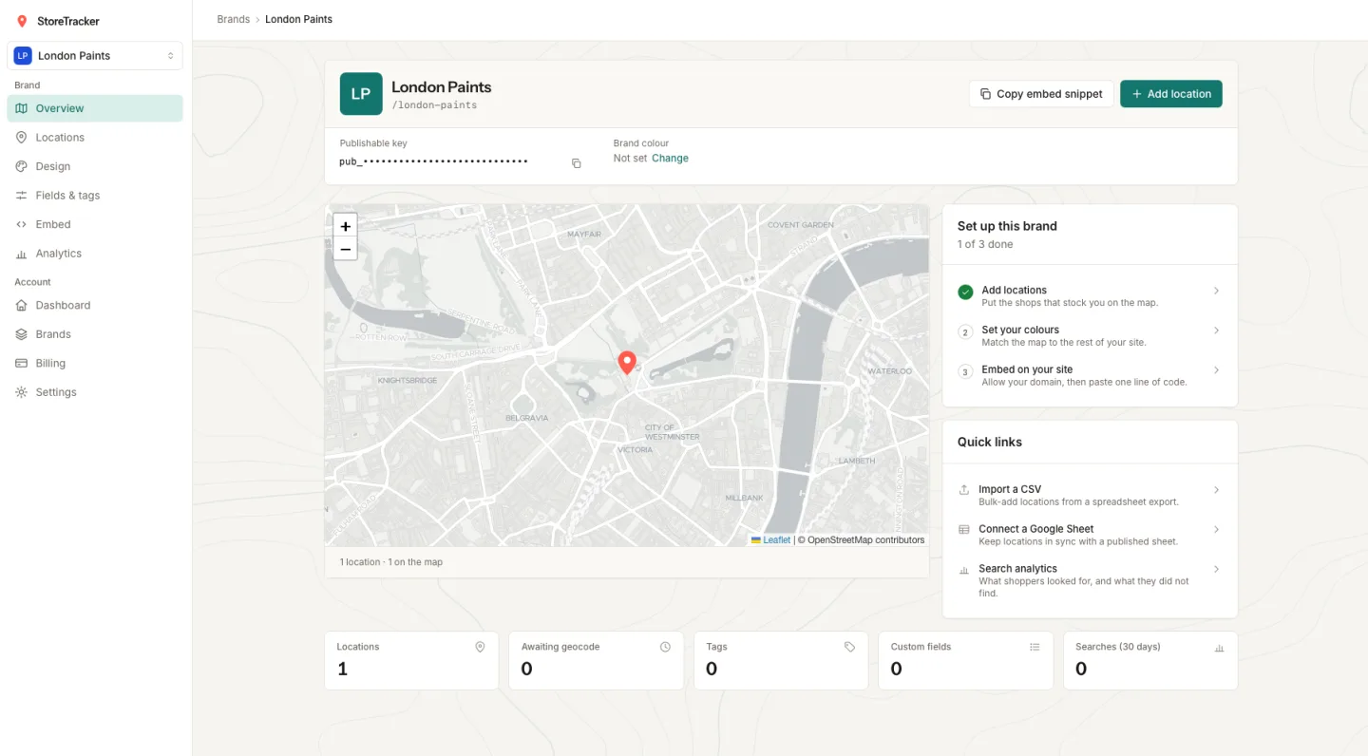
Task: Click the Connect a Google Sheet table icon
Action: click(964, 530)
